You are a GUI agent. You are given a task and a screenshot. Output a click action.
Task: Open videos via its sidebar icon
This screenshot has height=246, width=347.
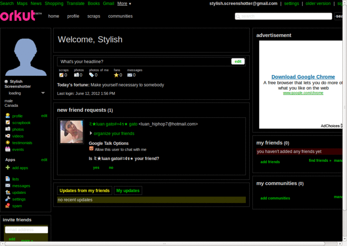coord(8,136)
